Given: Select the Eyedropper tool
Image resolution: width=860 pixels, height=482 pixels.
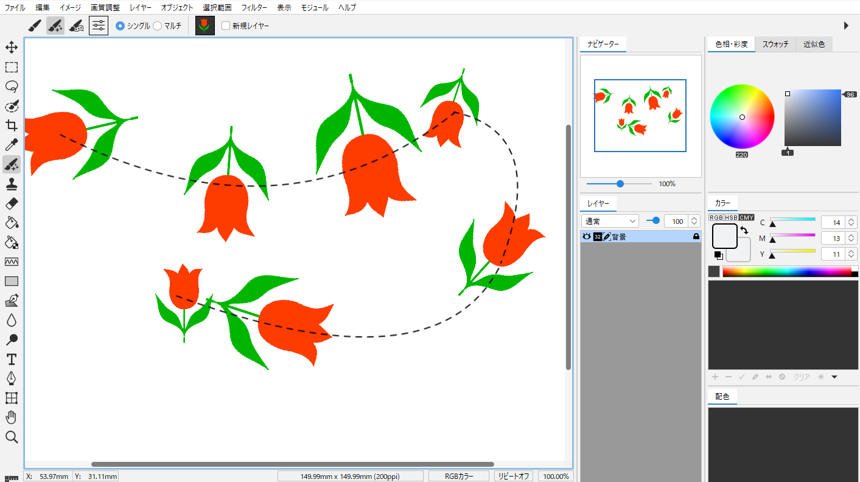Looking at the screenshot, I should tap(12, 145).
